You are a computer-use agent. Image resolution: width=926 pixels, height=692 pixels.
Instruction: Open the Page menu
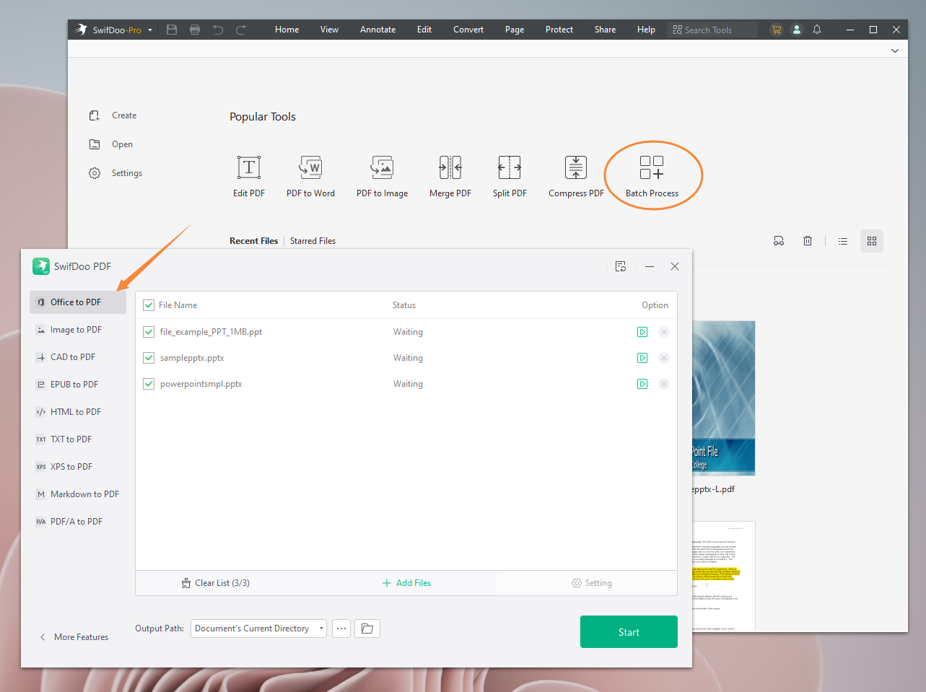(515, 30)
